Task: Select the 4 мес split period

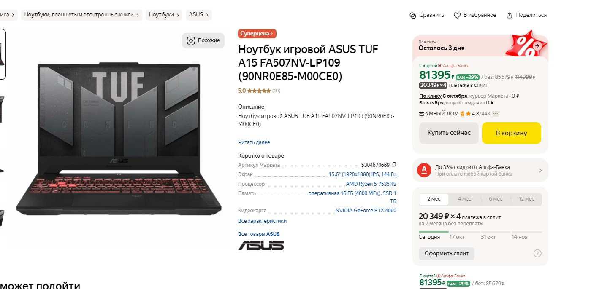Action: click(x=464, y=199)
